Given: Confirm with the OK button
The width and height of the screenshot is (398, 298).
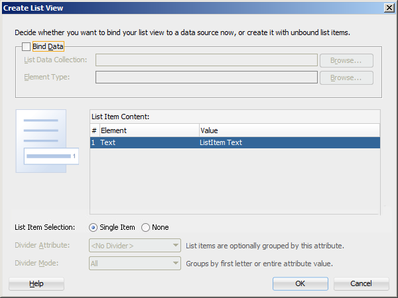Looking at the screenshot, I should tap(300, 283).
